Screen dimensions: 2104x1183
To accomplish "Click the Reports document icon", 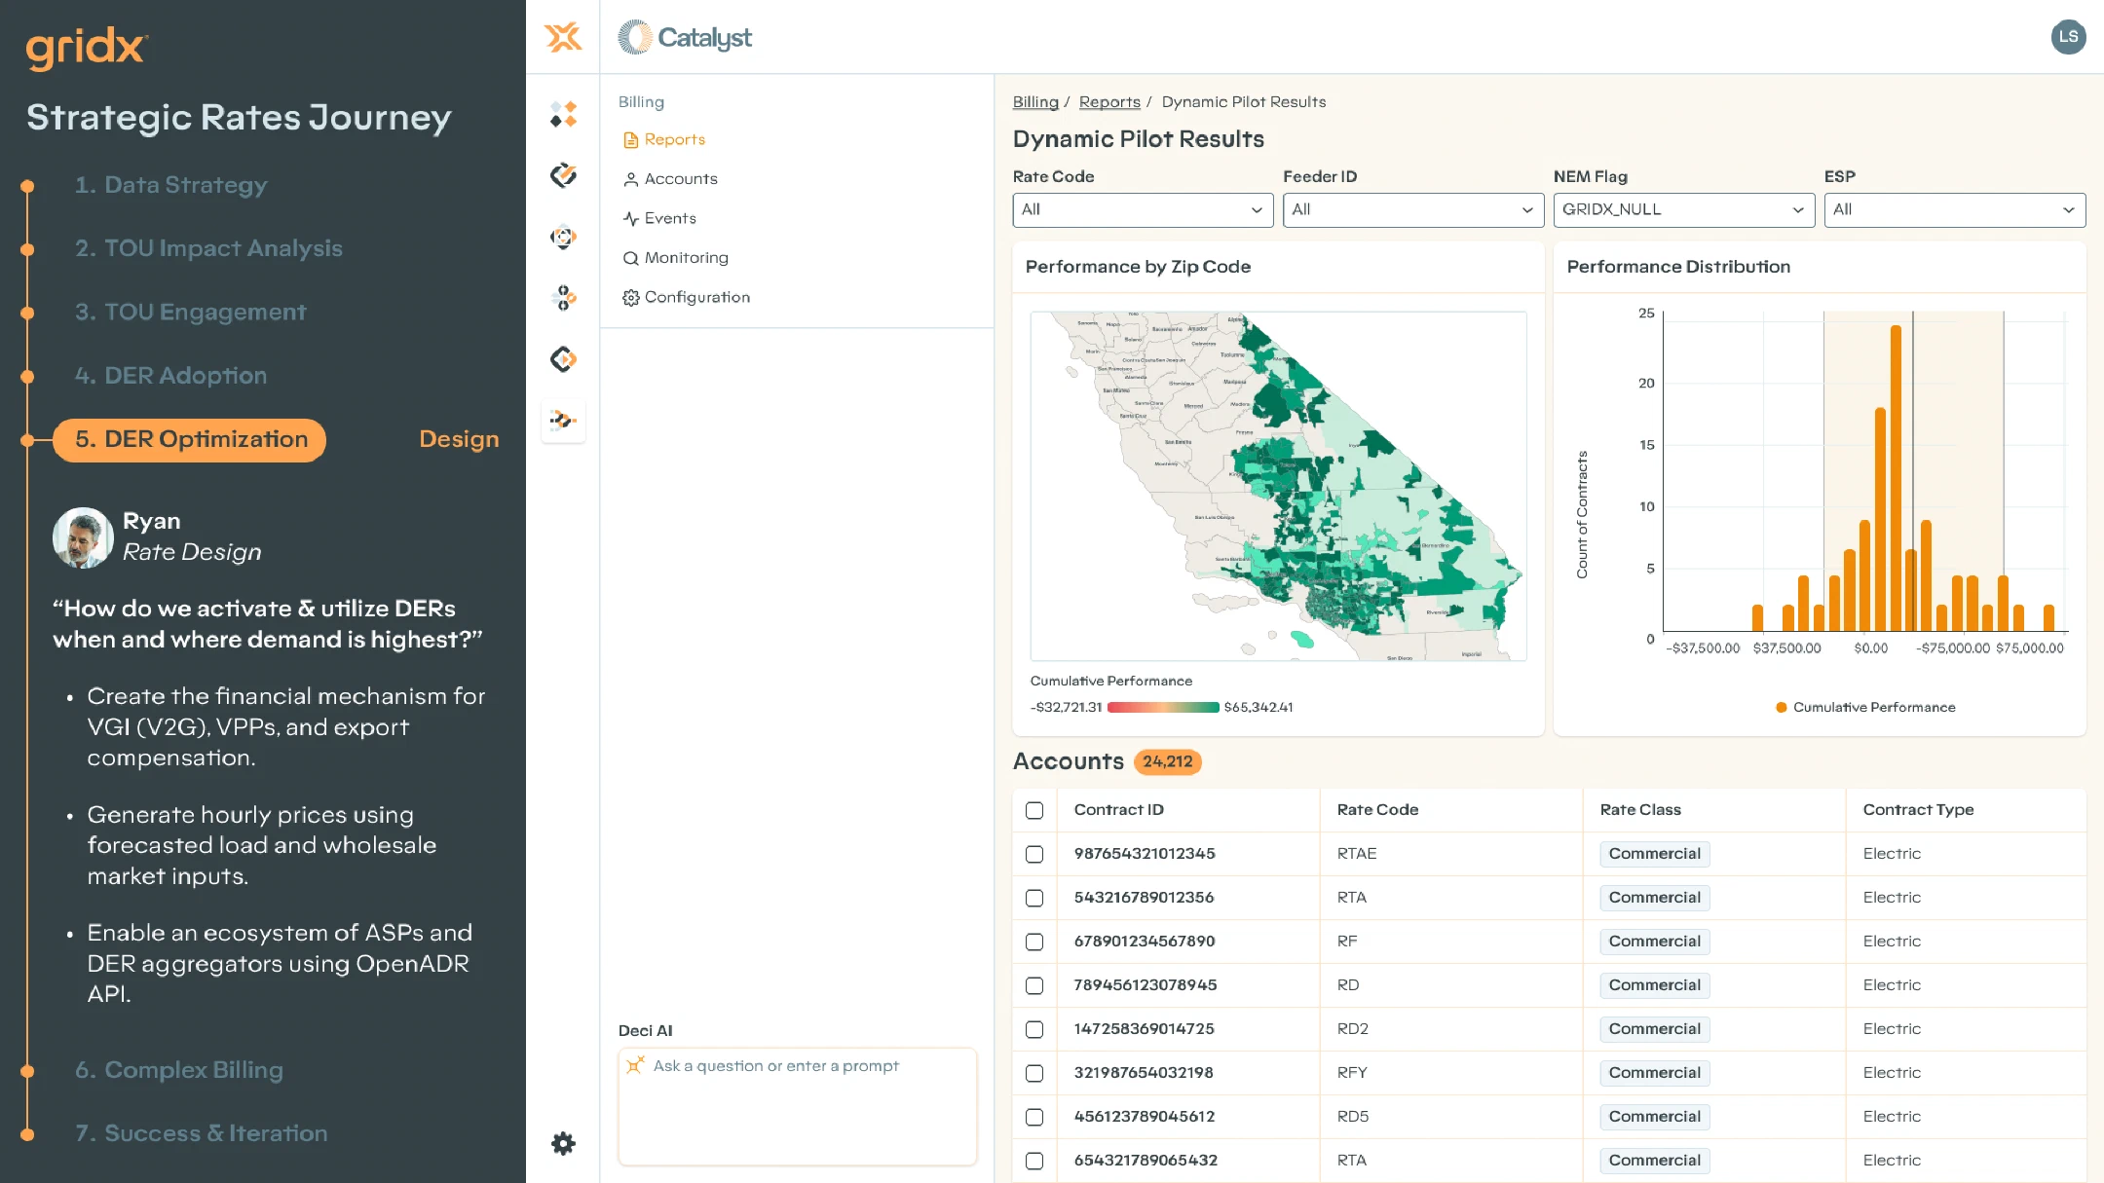I will [630, 140].
